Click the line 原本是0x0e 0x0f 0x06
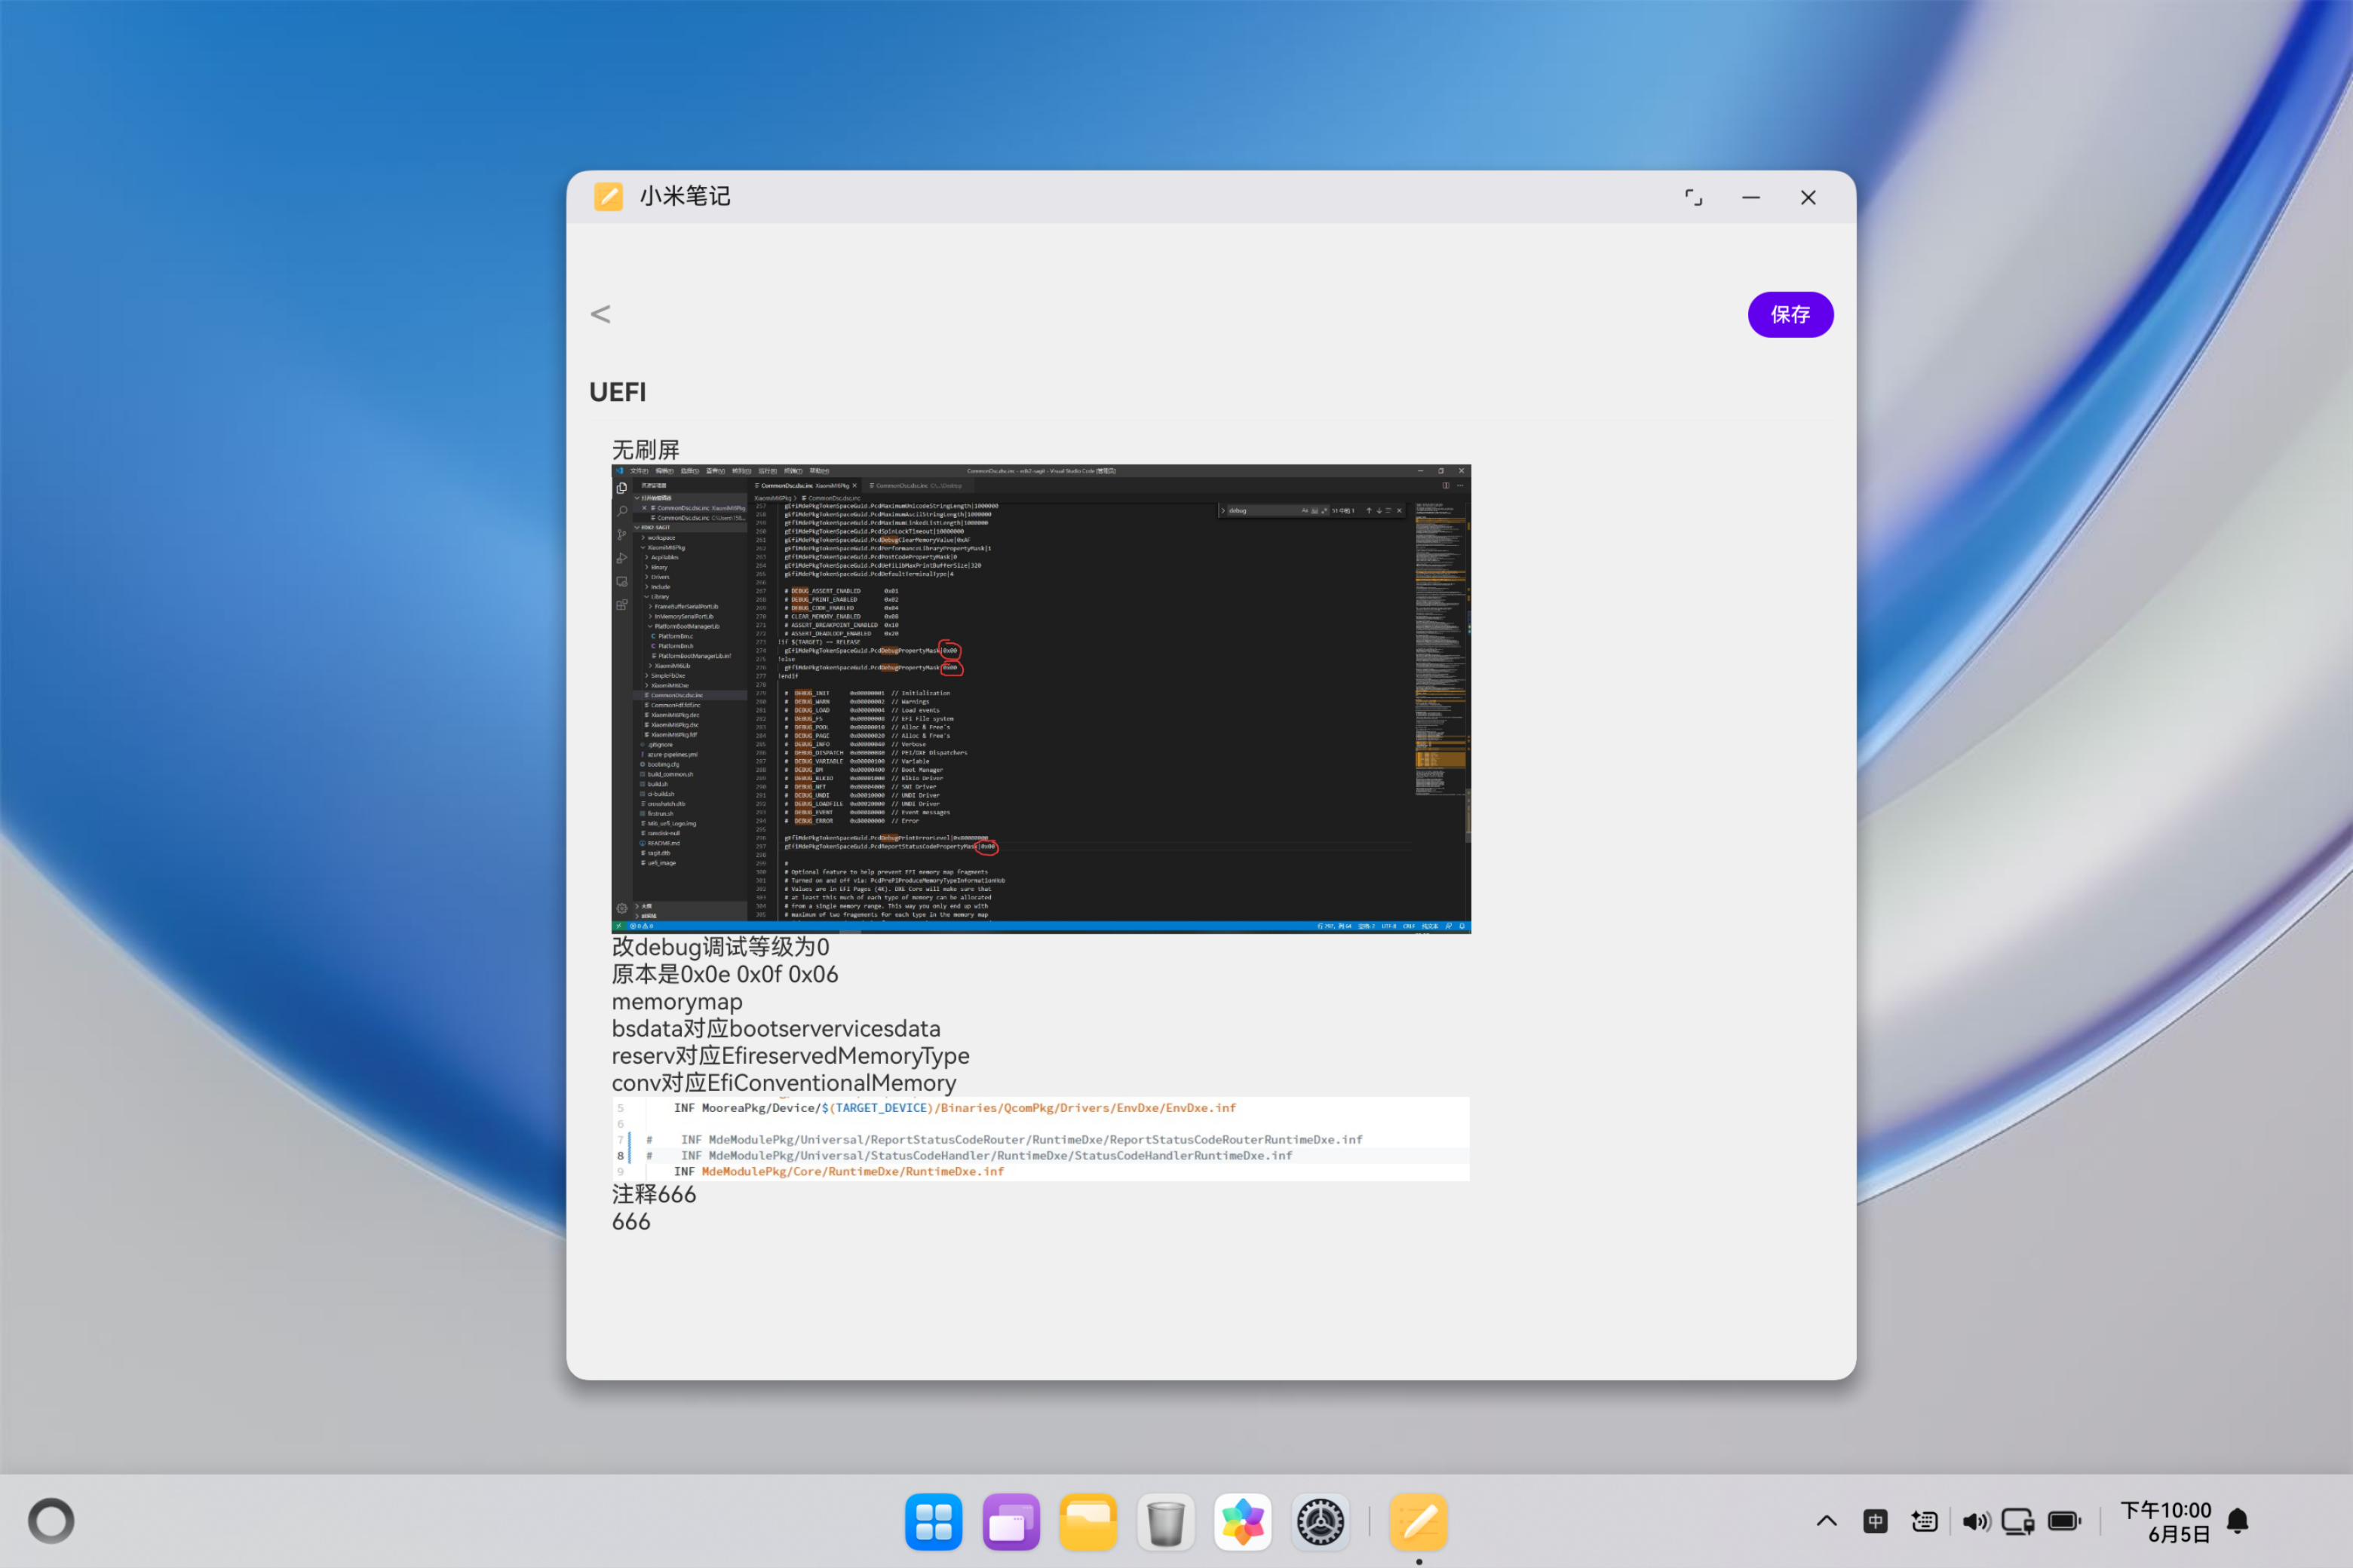This screenshot has height=1568, width=2353. point(726,974)
